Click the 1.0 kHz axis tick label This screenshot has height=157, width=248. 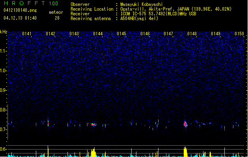point(4,71)
